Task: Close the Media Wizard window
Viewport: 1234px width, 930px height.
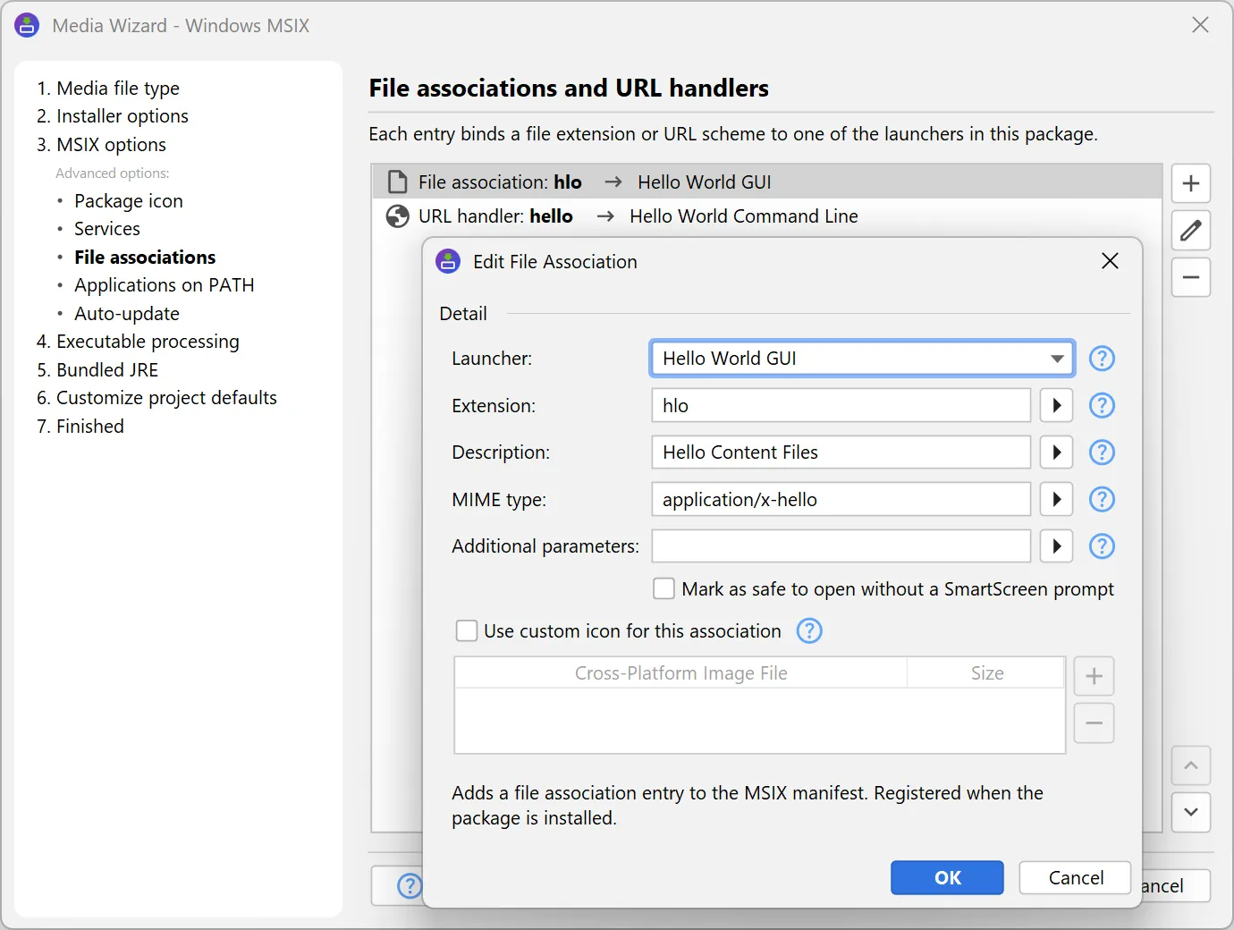Action: pos(1200,25)
